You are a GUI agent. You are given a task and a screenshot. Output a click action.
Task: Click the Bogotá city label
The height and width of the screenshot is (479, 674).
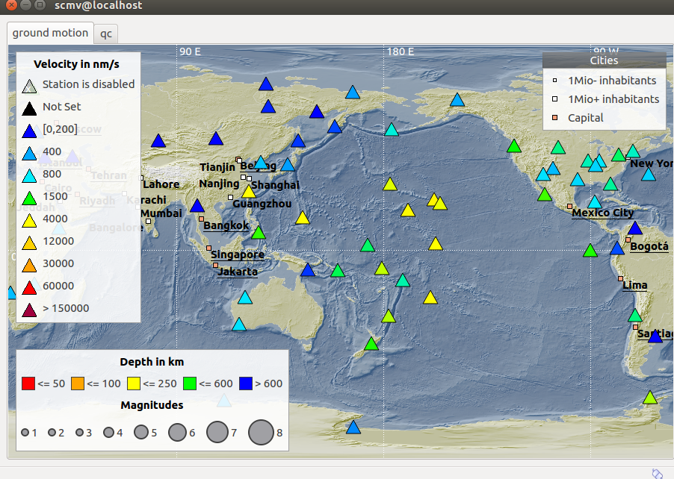pyautogui.click(x=649, y=247)
